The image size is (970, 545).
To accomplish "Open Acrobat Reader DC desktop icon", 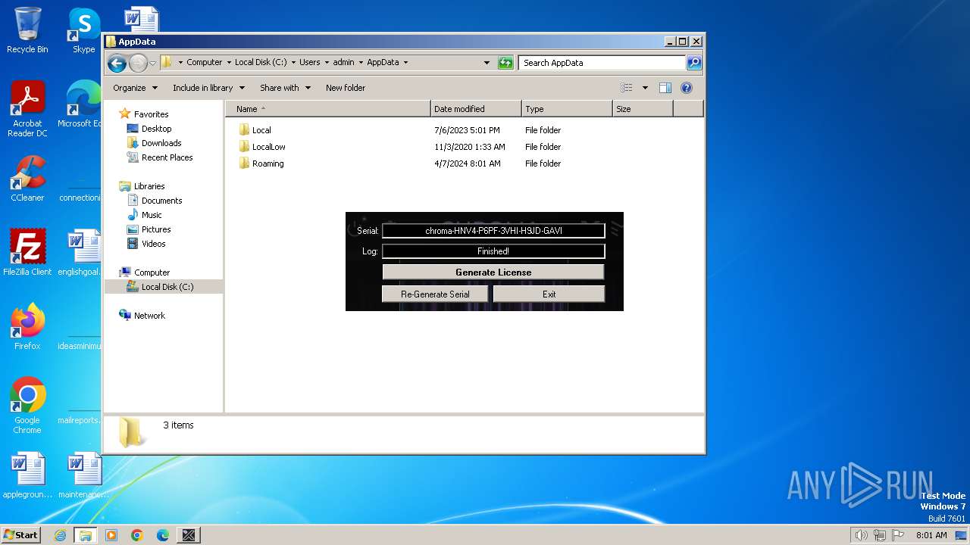I will (x=27, y=109).
